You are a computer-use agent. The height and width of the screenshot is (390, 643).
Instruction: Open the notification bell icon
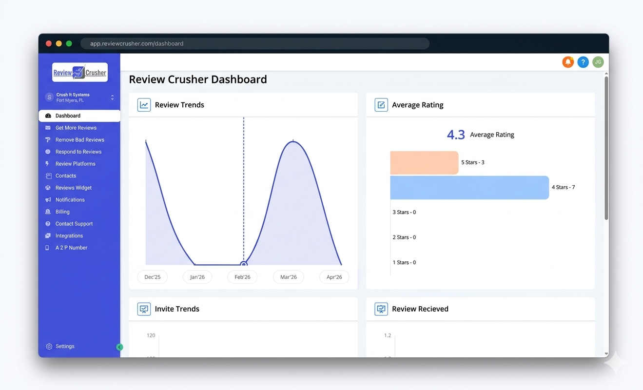pos(568,62)
